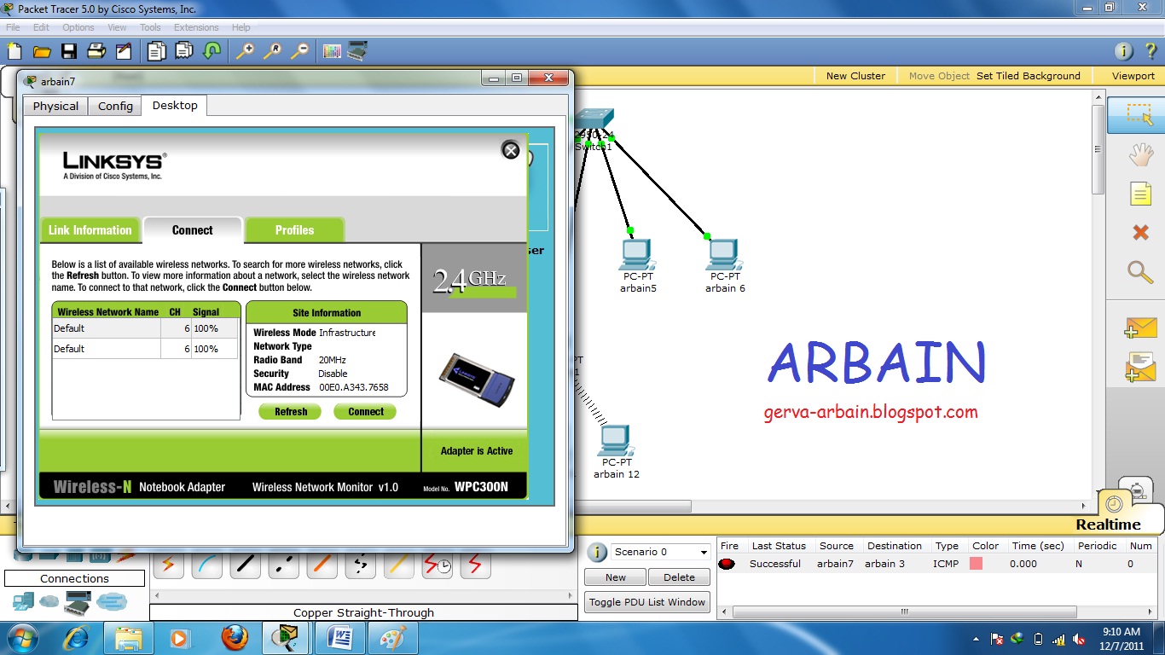
Task: Choose the Inspect magnifier tool
Action: (1140, 272)
